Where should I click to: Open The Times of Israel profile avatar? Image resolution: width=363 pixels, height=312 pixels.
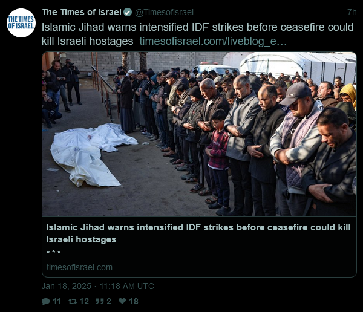click(x=21, y=23)
